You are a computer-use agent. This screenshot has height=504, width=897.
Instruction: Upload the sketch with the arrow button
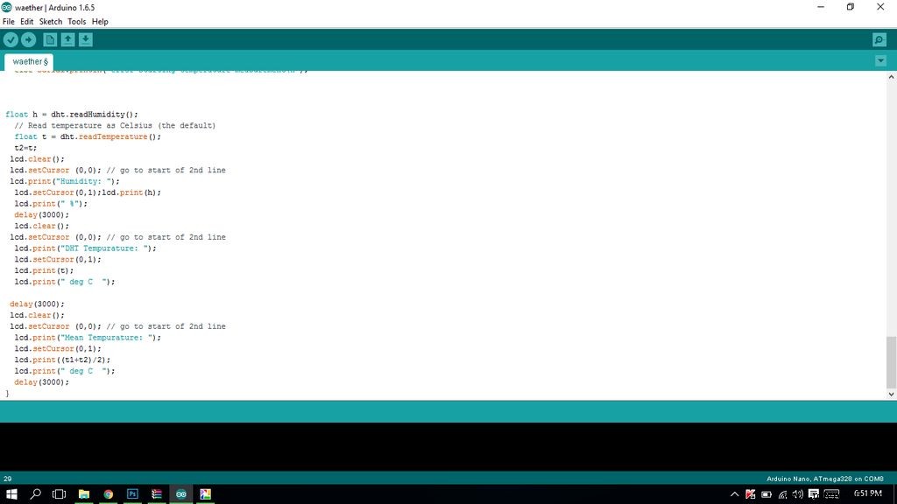point(28,39)
